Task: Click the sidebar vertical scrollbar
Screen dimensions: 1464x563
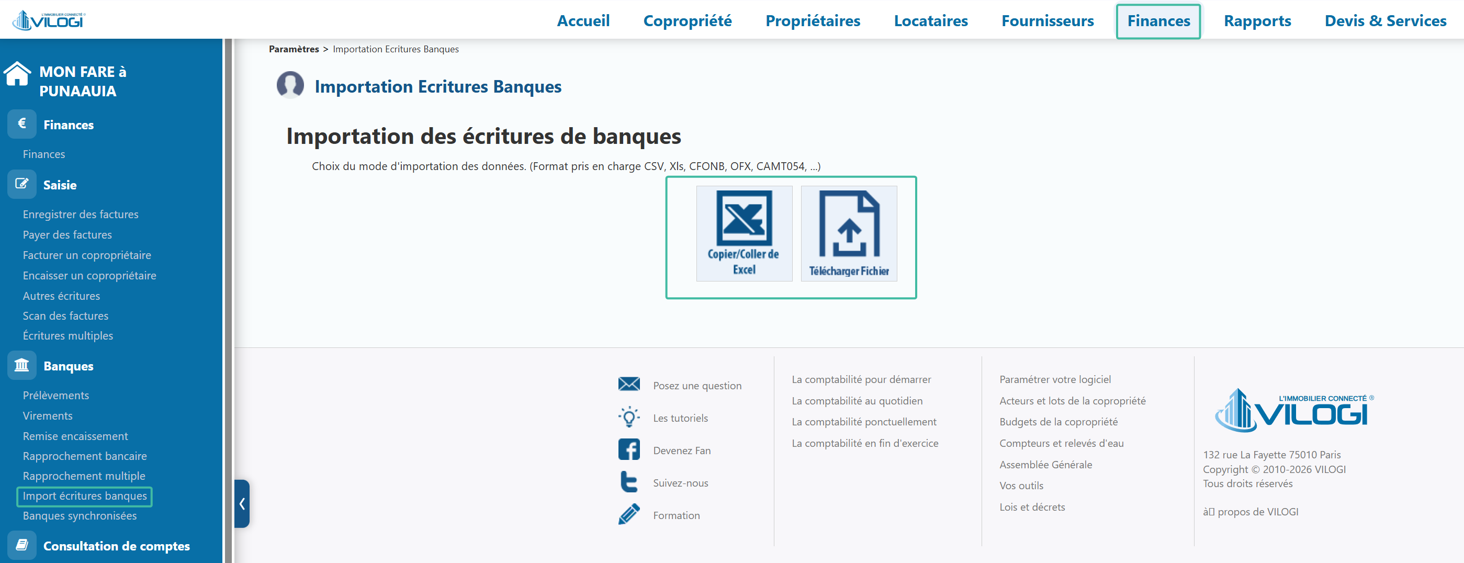Action: point(229,300)
